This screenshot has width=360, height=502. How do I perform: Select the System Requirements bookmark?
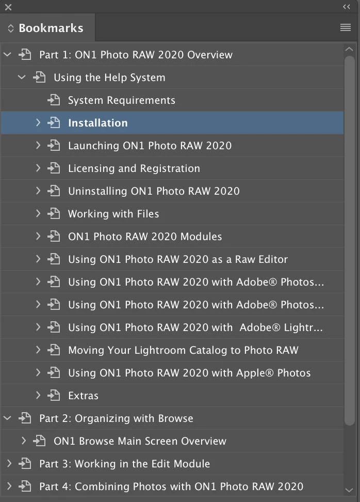[122, 100]
